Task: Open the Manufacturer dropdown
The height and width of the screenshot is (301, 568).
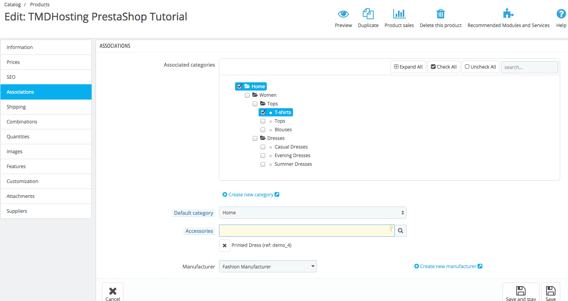Action: 268,266
